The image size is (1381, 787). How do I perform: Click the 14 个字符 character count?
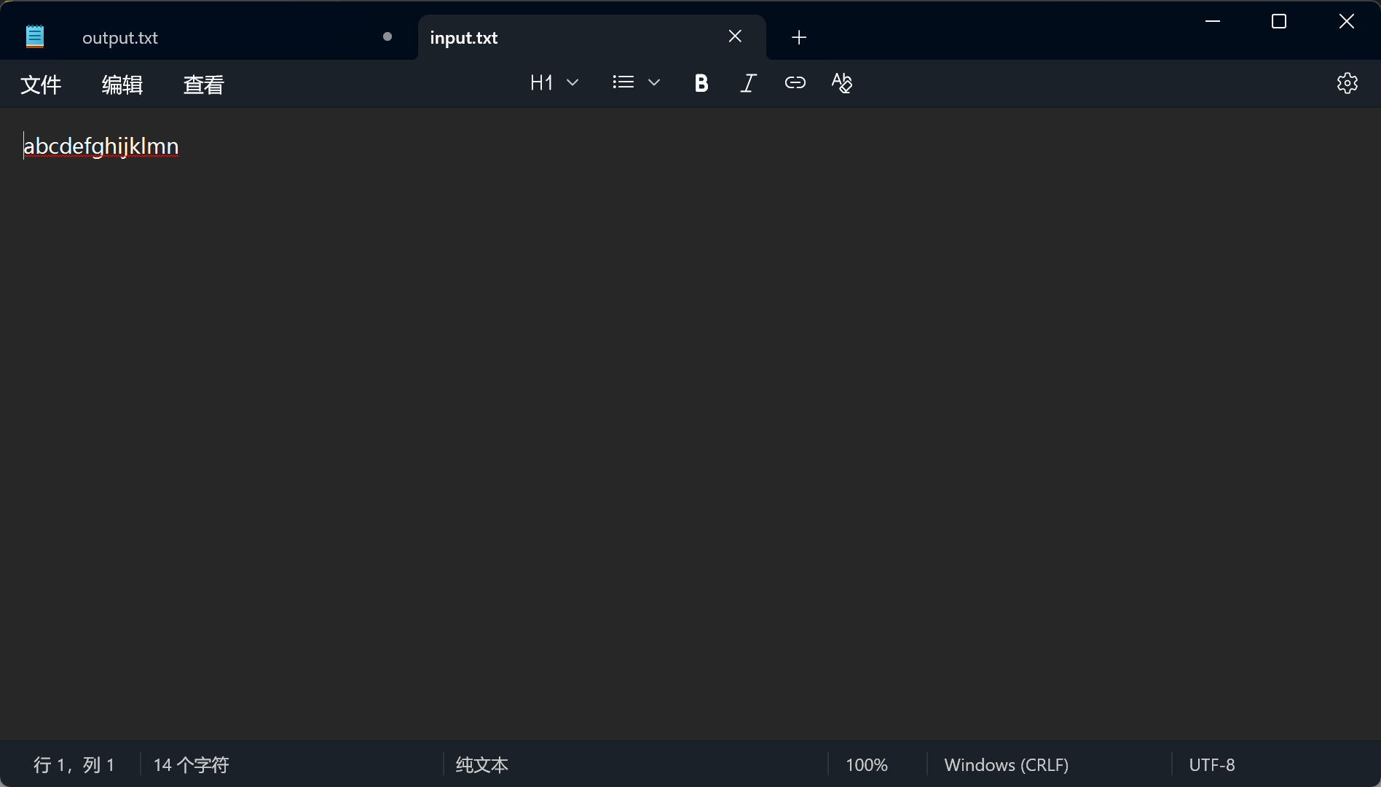pyautogui.click(x=192, y=764)
